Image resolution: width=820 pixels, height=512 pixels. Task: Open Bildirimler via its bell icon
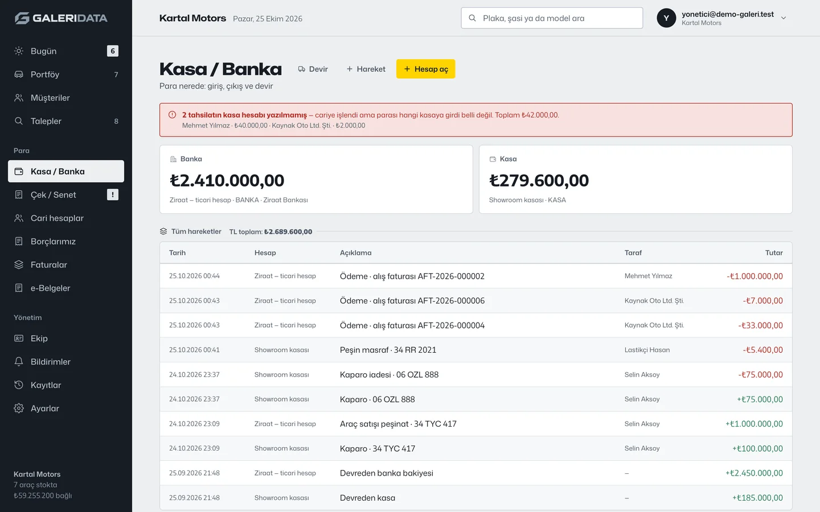tap(19, 361)
